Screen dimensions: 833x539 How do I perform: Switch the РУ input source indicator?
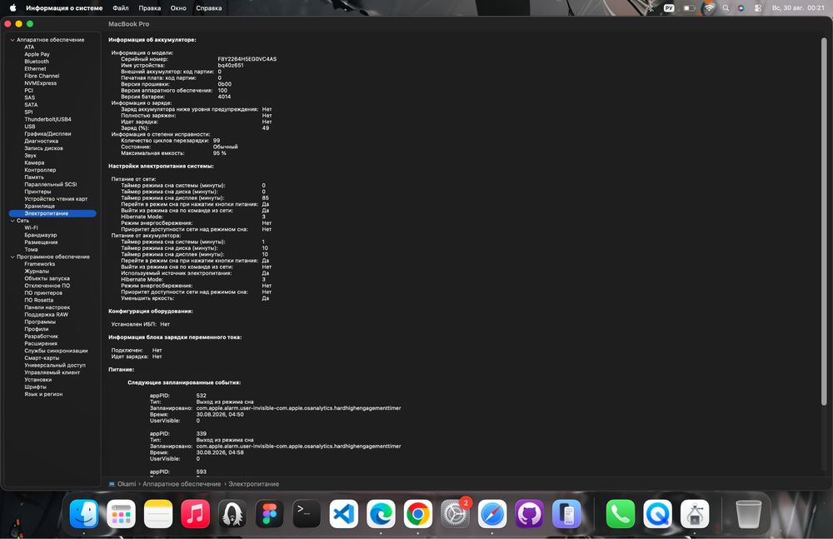tap(669, 8)
